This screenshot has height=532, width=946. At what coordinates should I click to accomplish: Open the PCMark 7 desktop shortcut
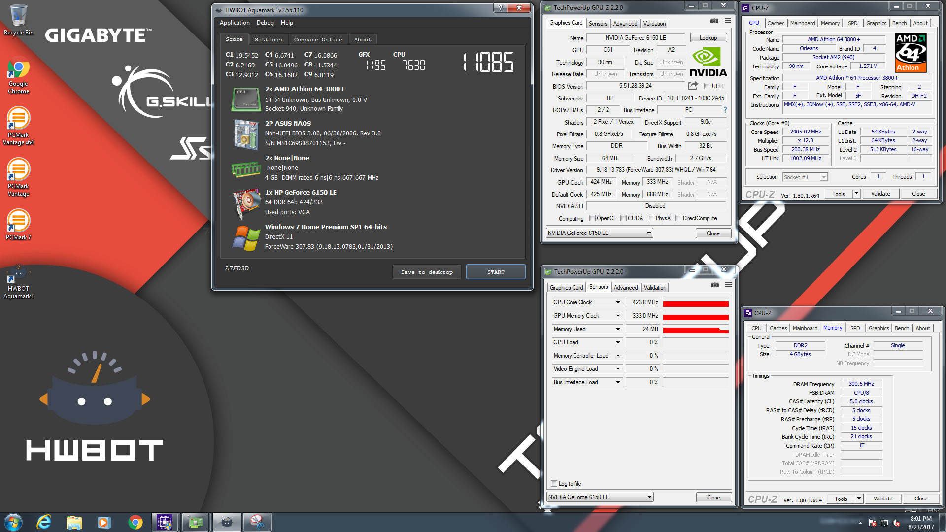[19, 225]
